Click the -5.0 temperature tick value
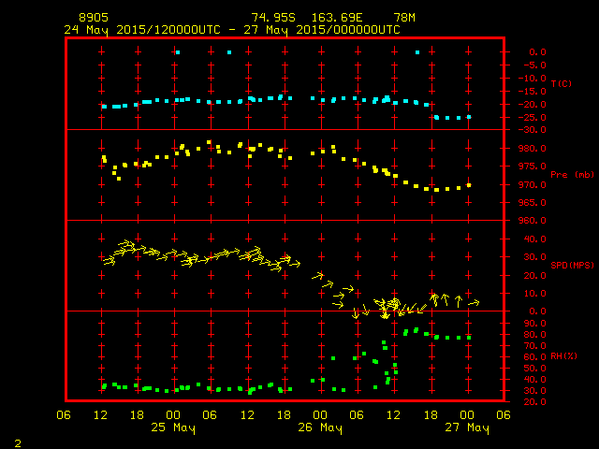599x449 pixels. (x=534, y=65)
